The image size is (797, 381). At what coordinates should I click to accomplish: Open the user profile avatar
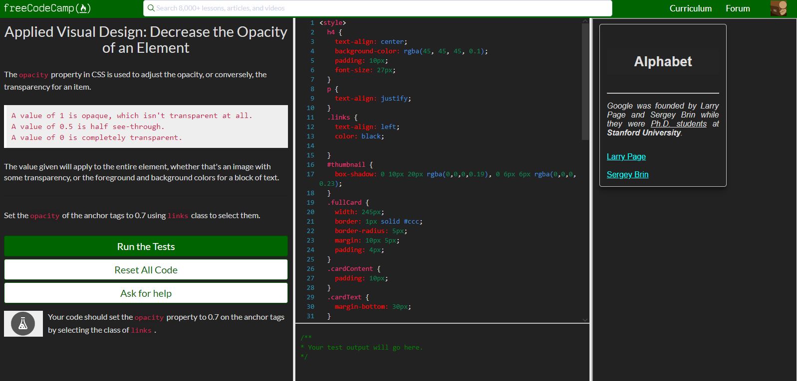[x=779, y=8]
